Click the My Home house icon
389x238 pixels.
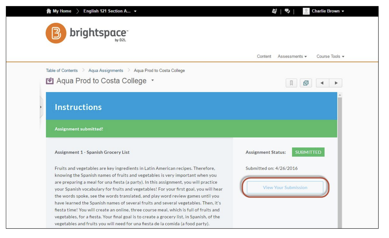pyautogui.click(x=49, y=11)
